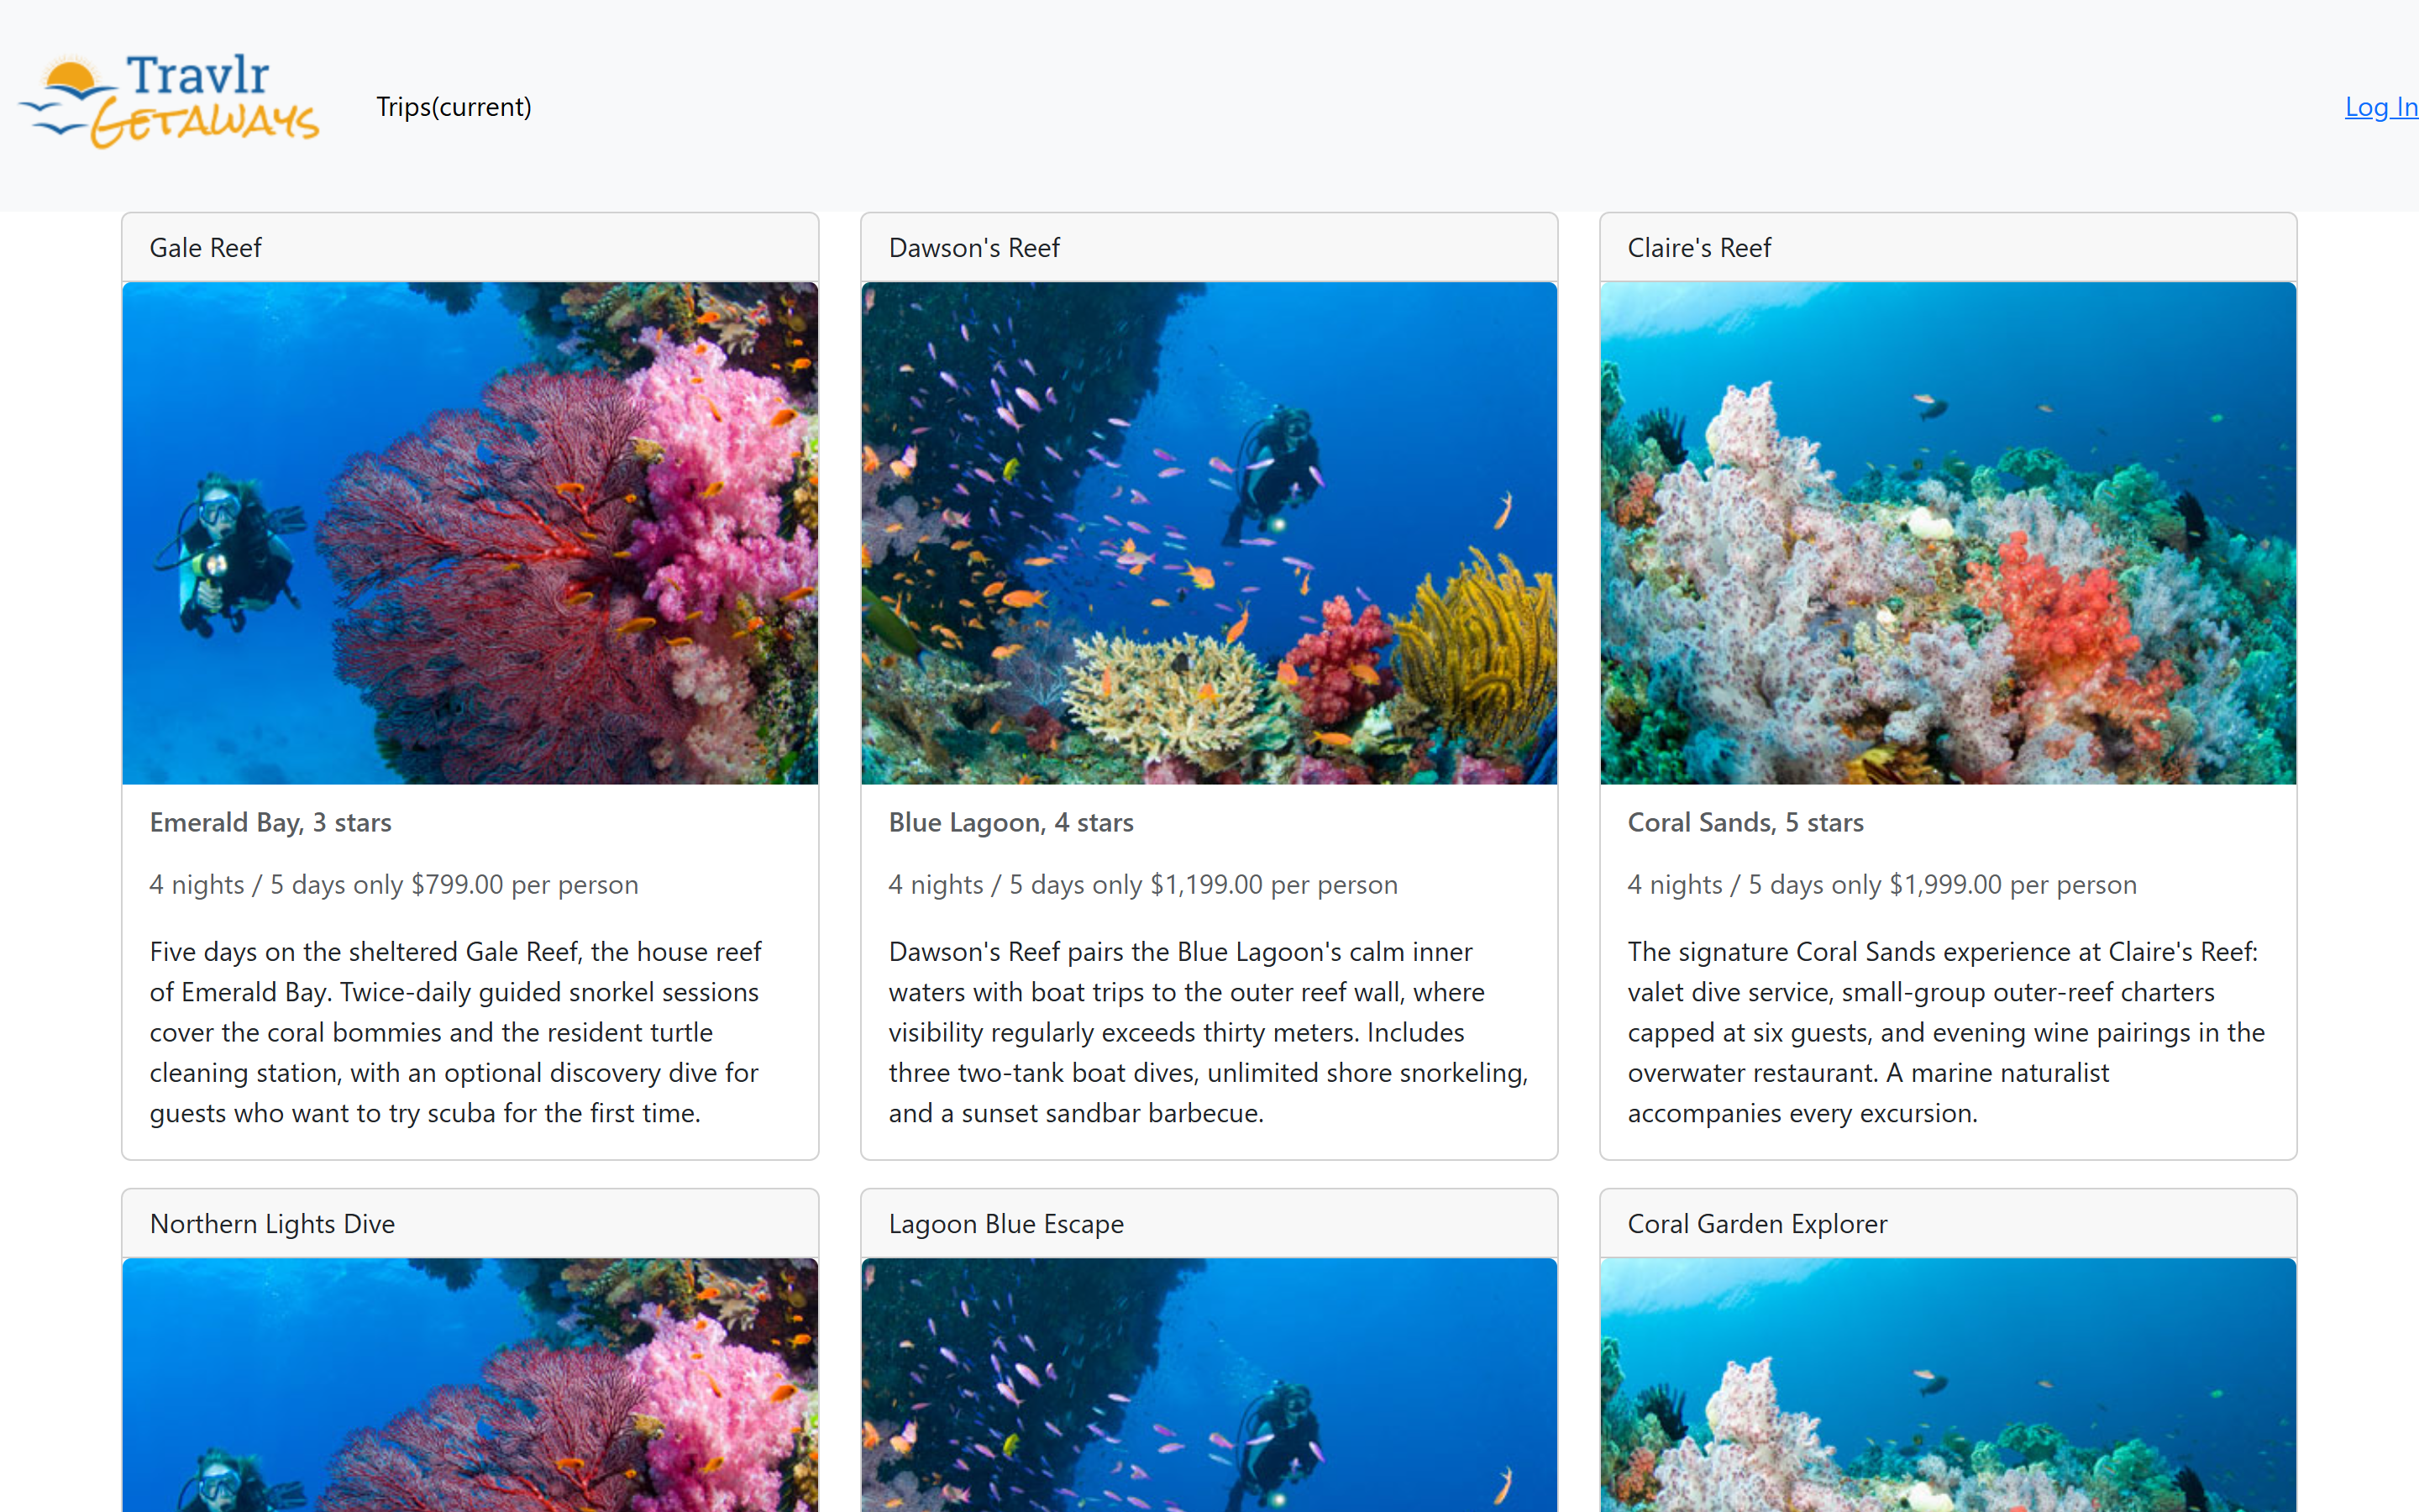Open the Lagoon Blue Escape photo
Viewport: 2419px width, 1512px height.
point(1209,1385)
